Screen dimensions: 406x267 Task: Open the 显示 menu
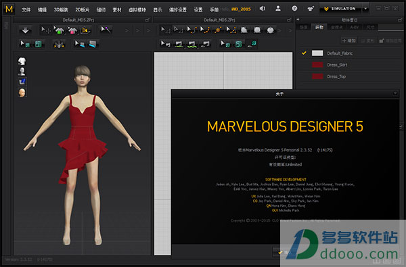(x=158, y=10)
